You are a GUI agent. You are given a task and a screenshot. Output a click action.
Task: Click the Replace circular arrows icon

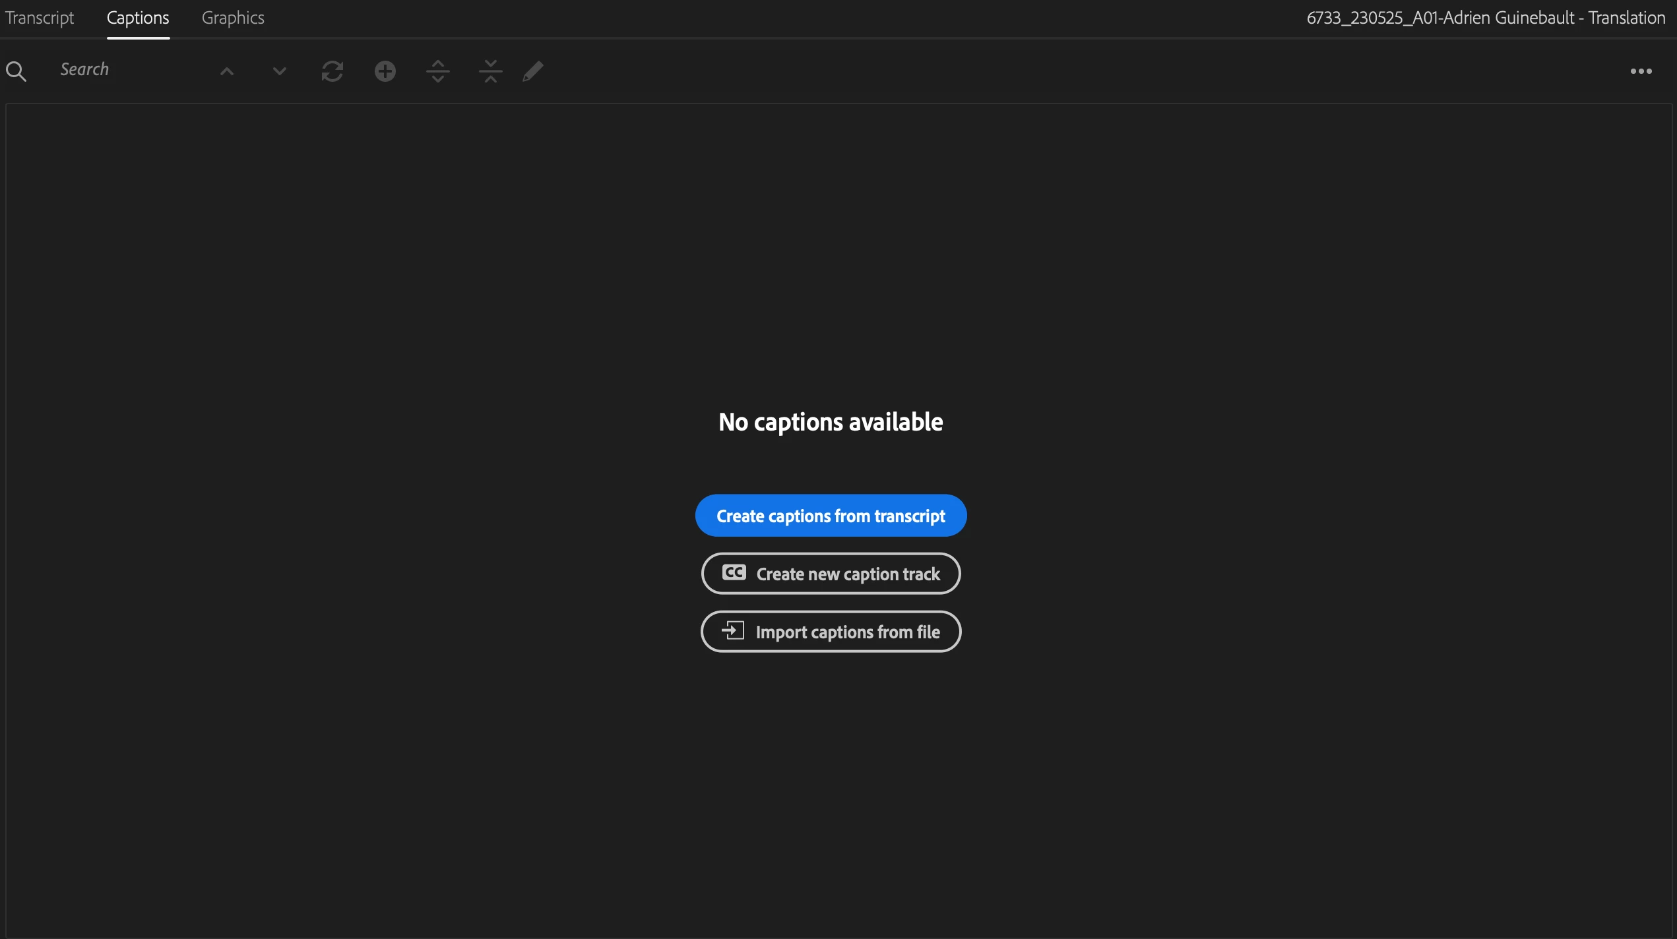coord(332,71)
